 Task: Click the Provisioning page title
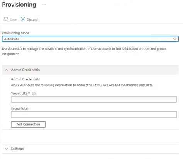click(19, 5)
